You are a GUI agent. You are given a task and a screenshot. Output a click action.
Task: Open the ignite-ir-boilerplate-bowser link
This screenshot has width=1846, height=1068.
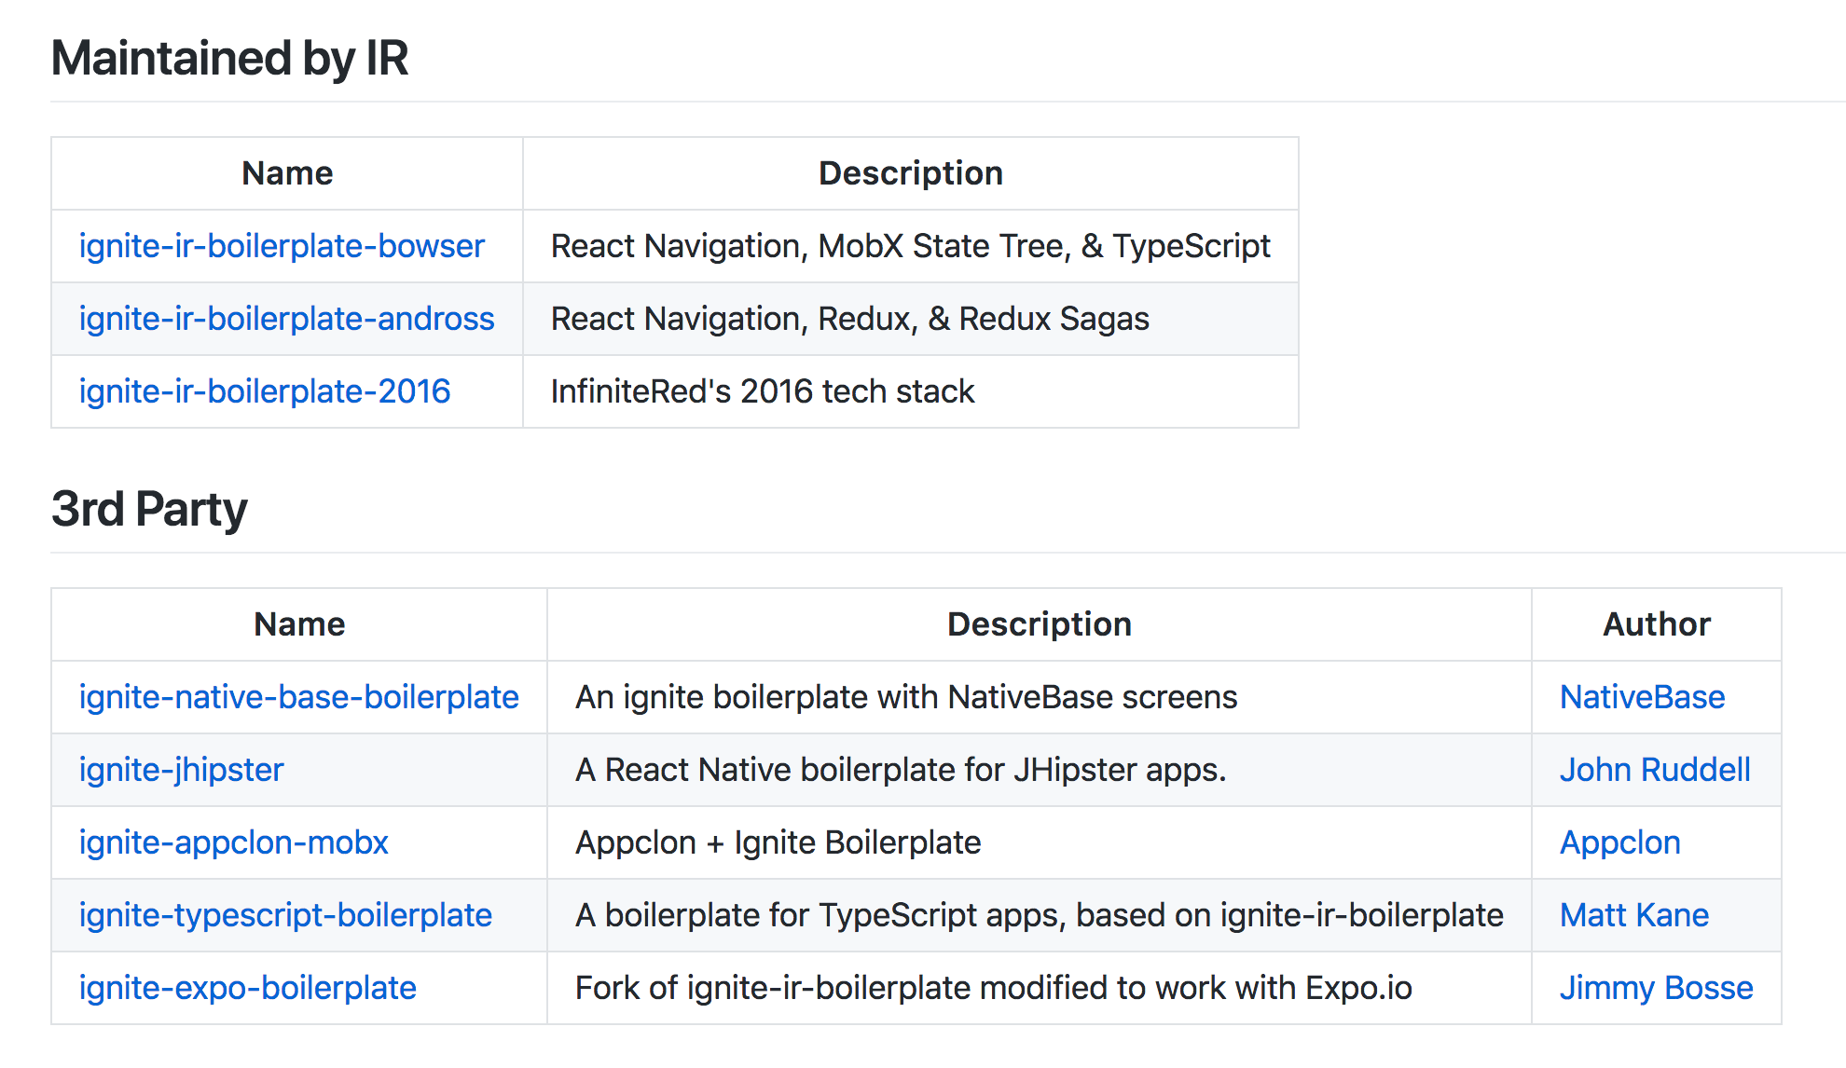[x=282, y=246]
